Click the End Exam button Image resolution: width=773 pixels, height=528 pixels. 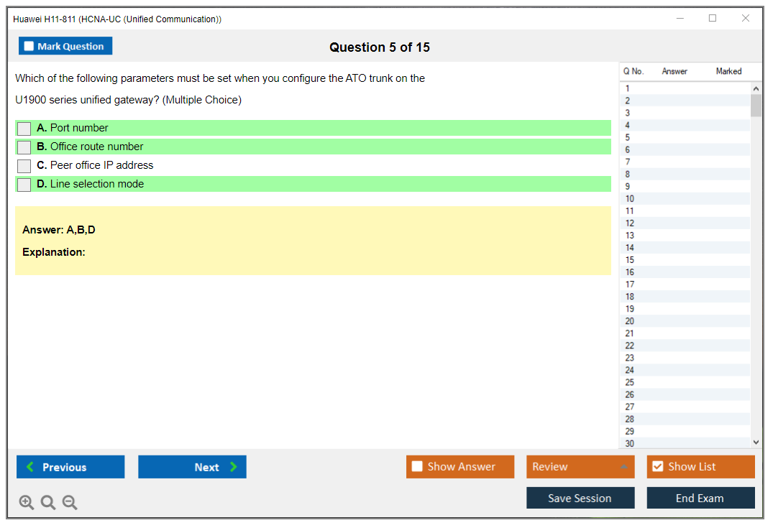[x=700, y=498]
